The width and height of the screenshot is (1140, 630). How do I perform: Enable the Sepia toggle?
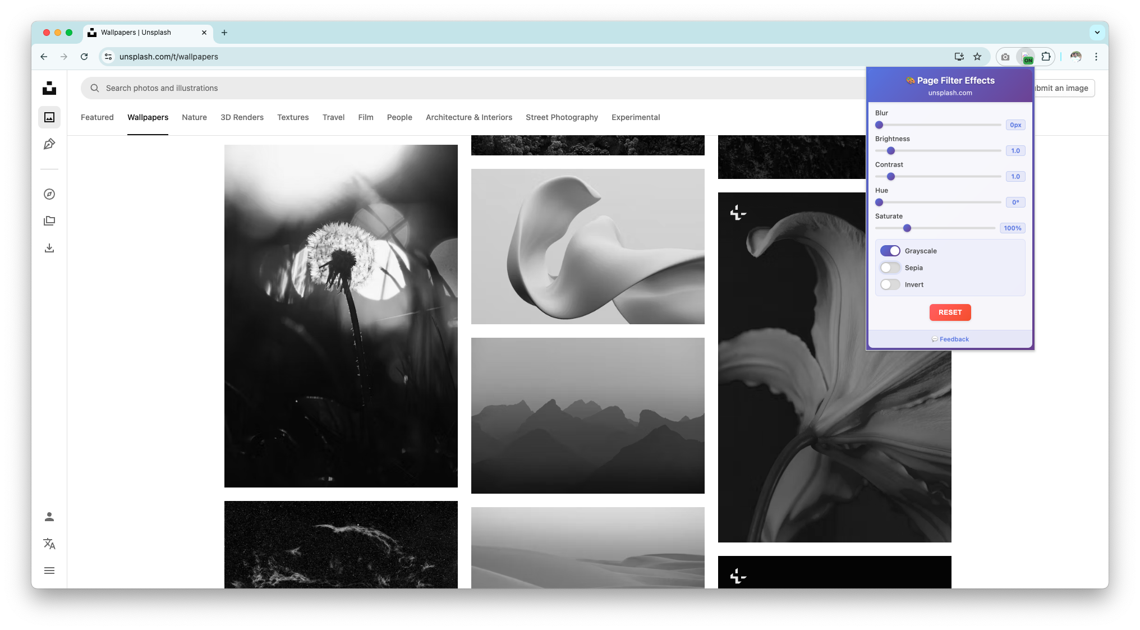click(x=890, y=268)
